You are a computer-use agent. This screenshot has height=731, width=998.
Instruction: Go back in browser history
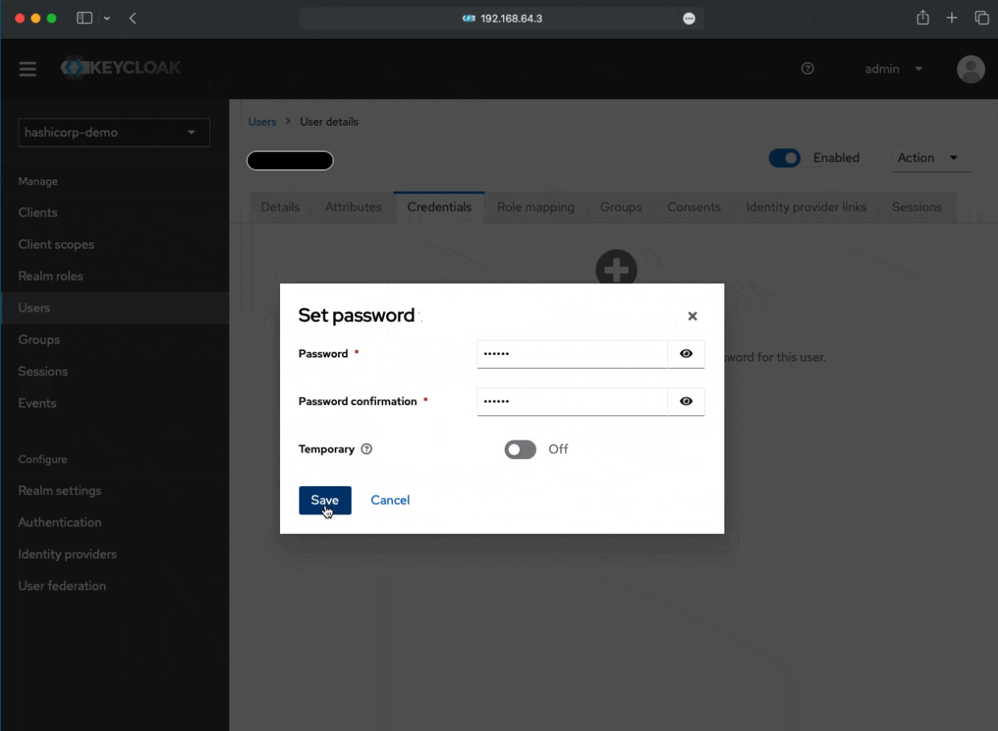pos(133,19)
